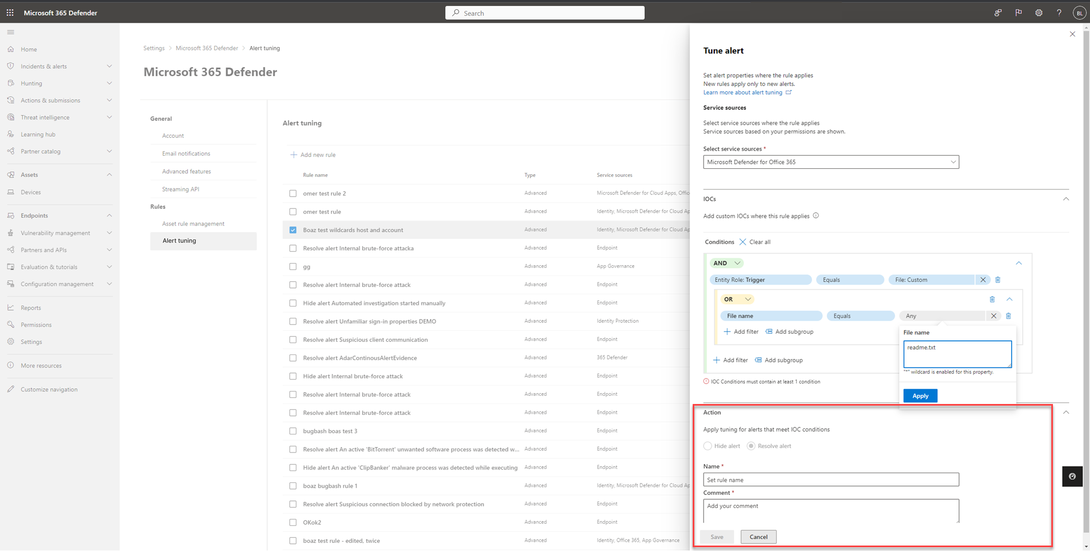Viewport: 1090px width, 551px height.
Task: Click the Cancel button
Action: click(x=758, y=537)
